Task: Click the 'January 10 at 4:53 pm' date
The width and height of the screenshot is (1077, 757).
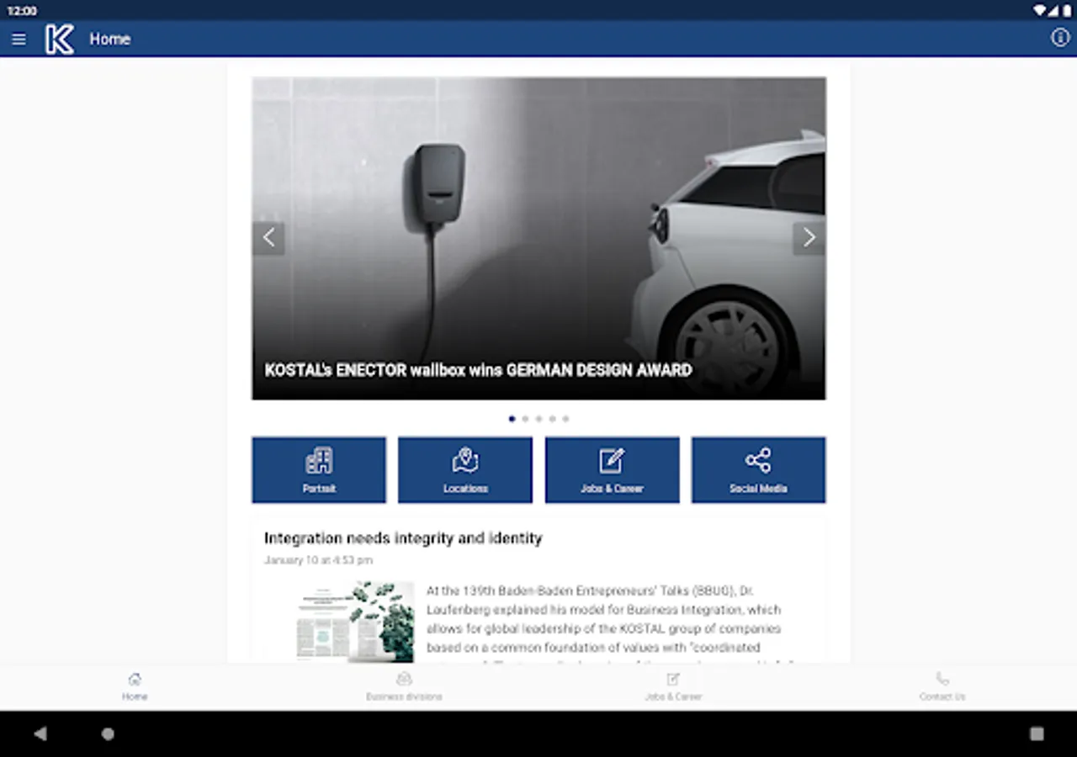Action: coord(318,560)
